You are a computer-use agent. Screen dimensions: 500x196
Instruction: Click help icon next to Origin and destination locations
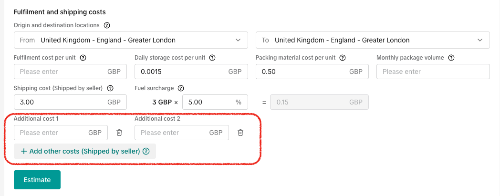pos(107,25)
